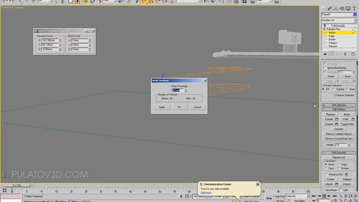Image resolution: width=359 pixels, height=202 pixels.
Task: Open the Utilities command panel tab
Action: [x=354, y=8]
